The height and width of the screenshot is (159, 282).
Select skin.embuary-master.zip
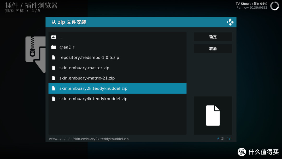[118, 68]
